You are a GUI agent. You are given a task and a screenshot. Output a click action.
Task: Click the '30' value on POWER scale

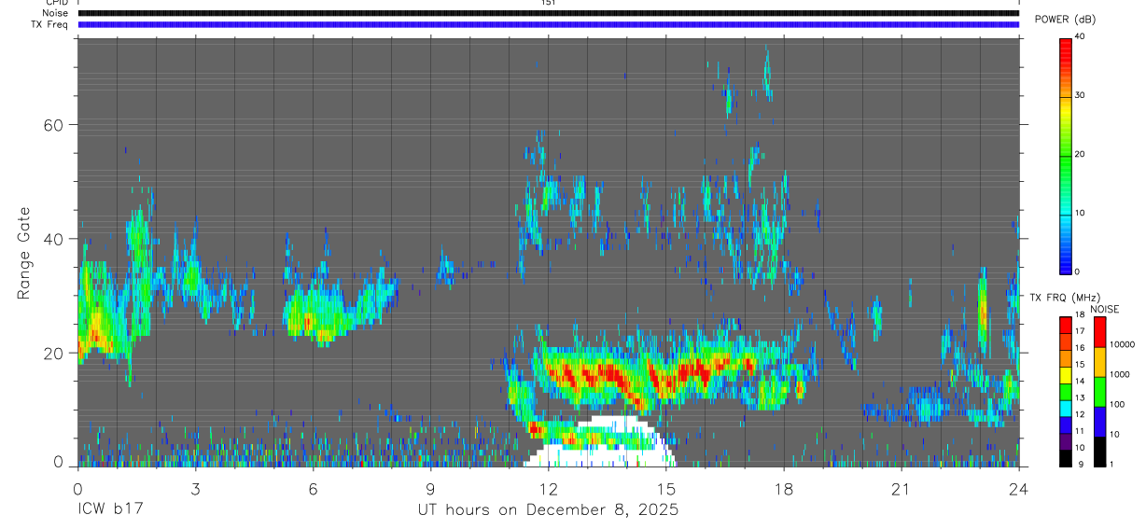[1082, 95]
